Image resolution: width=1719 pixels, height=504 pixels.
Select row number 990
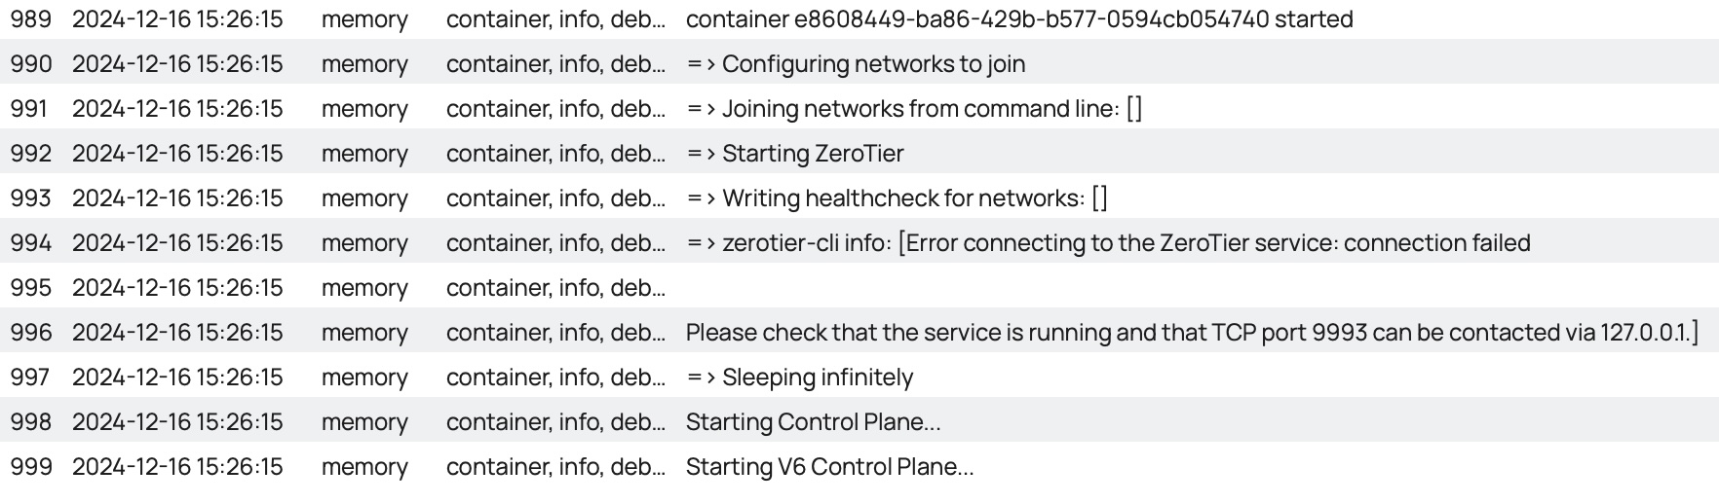click(x=30, y=64)
